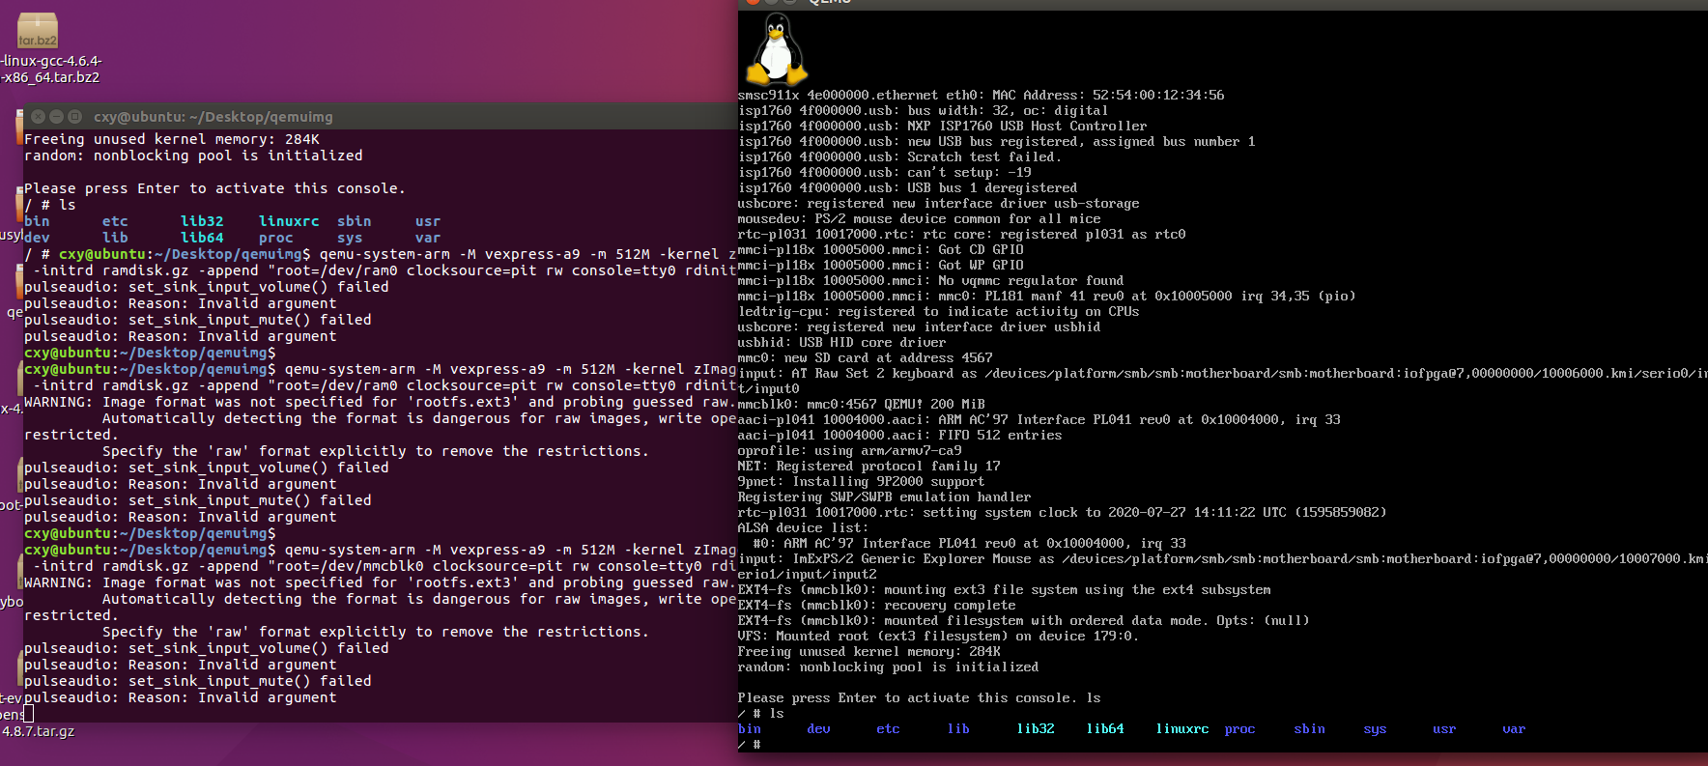The image size is (1708, 766).
Task: Click the text cursor block in Ubuntu terminal
Action: click(29, 714)
